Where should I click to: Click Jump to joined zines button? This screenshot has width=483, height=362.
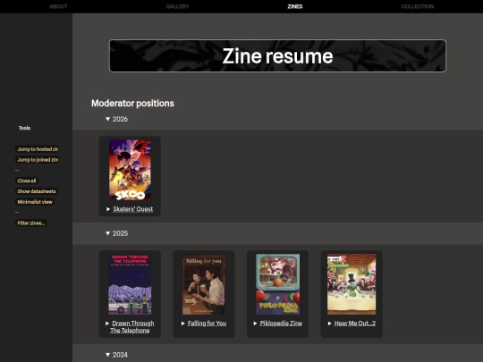[37, 159]
